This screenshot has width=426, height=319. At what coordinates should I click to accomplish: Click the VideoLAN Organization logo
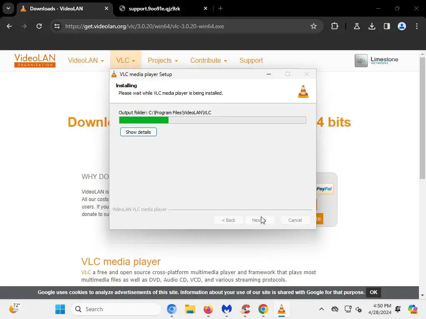(x=35, y=60)
